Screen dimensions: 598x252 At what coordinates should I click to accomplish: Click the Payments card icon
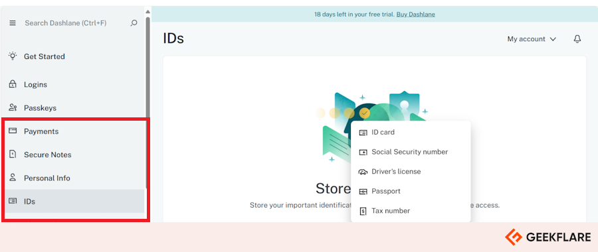(x=13, y=131)
